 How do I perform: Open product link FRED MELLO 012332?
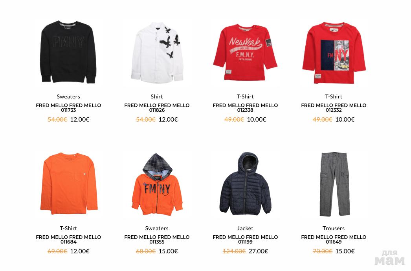pos(334,107)
